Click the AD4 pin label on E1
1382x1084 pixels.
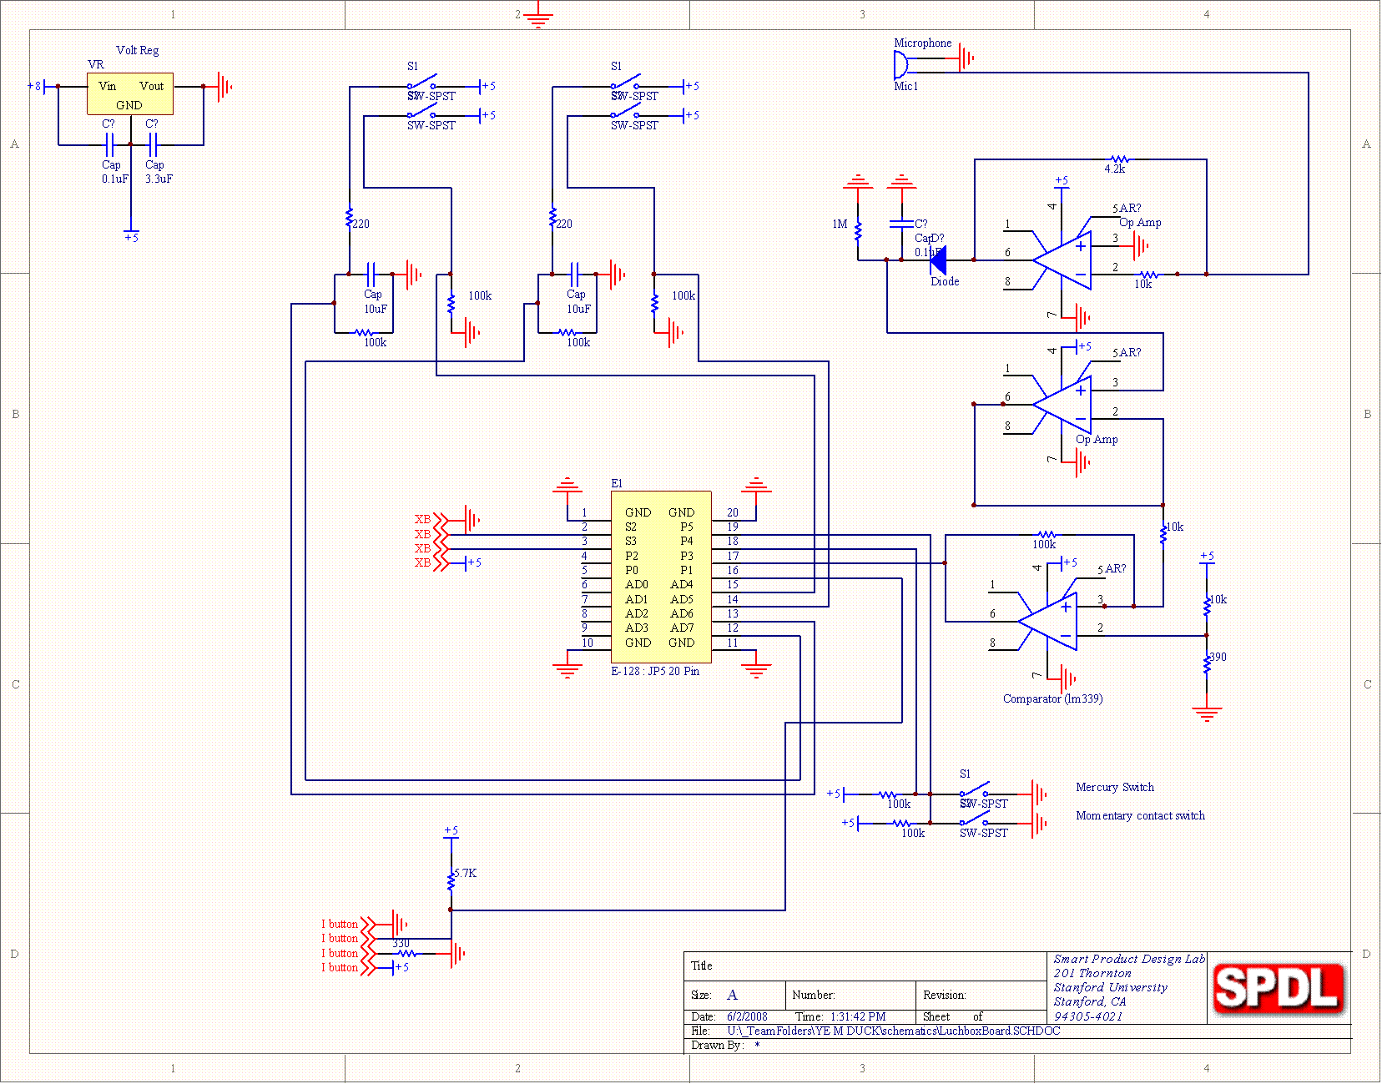(681, 584)
